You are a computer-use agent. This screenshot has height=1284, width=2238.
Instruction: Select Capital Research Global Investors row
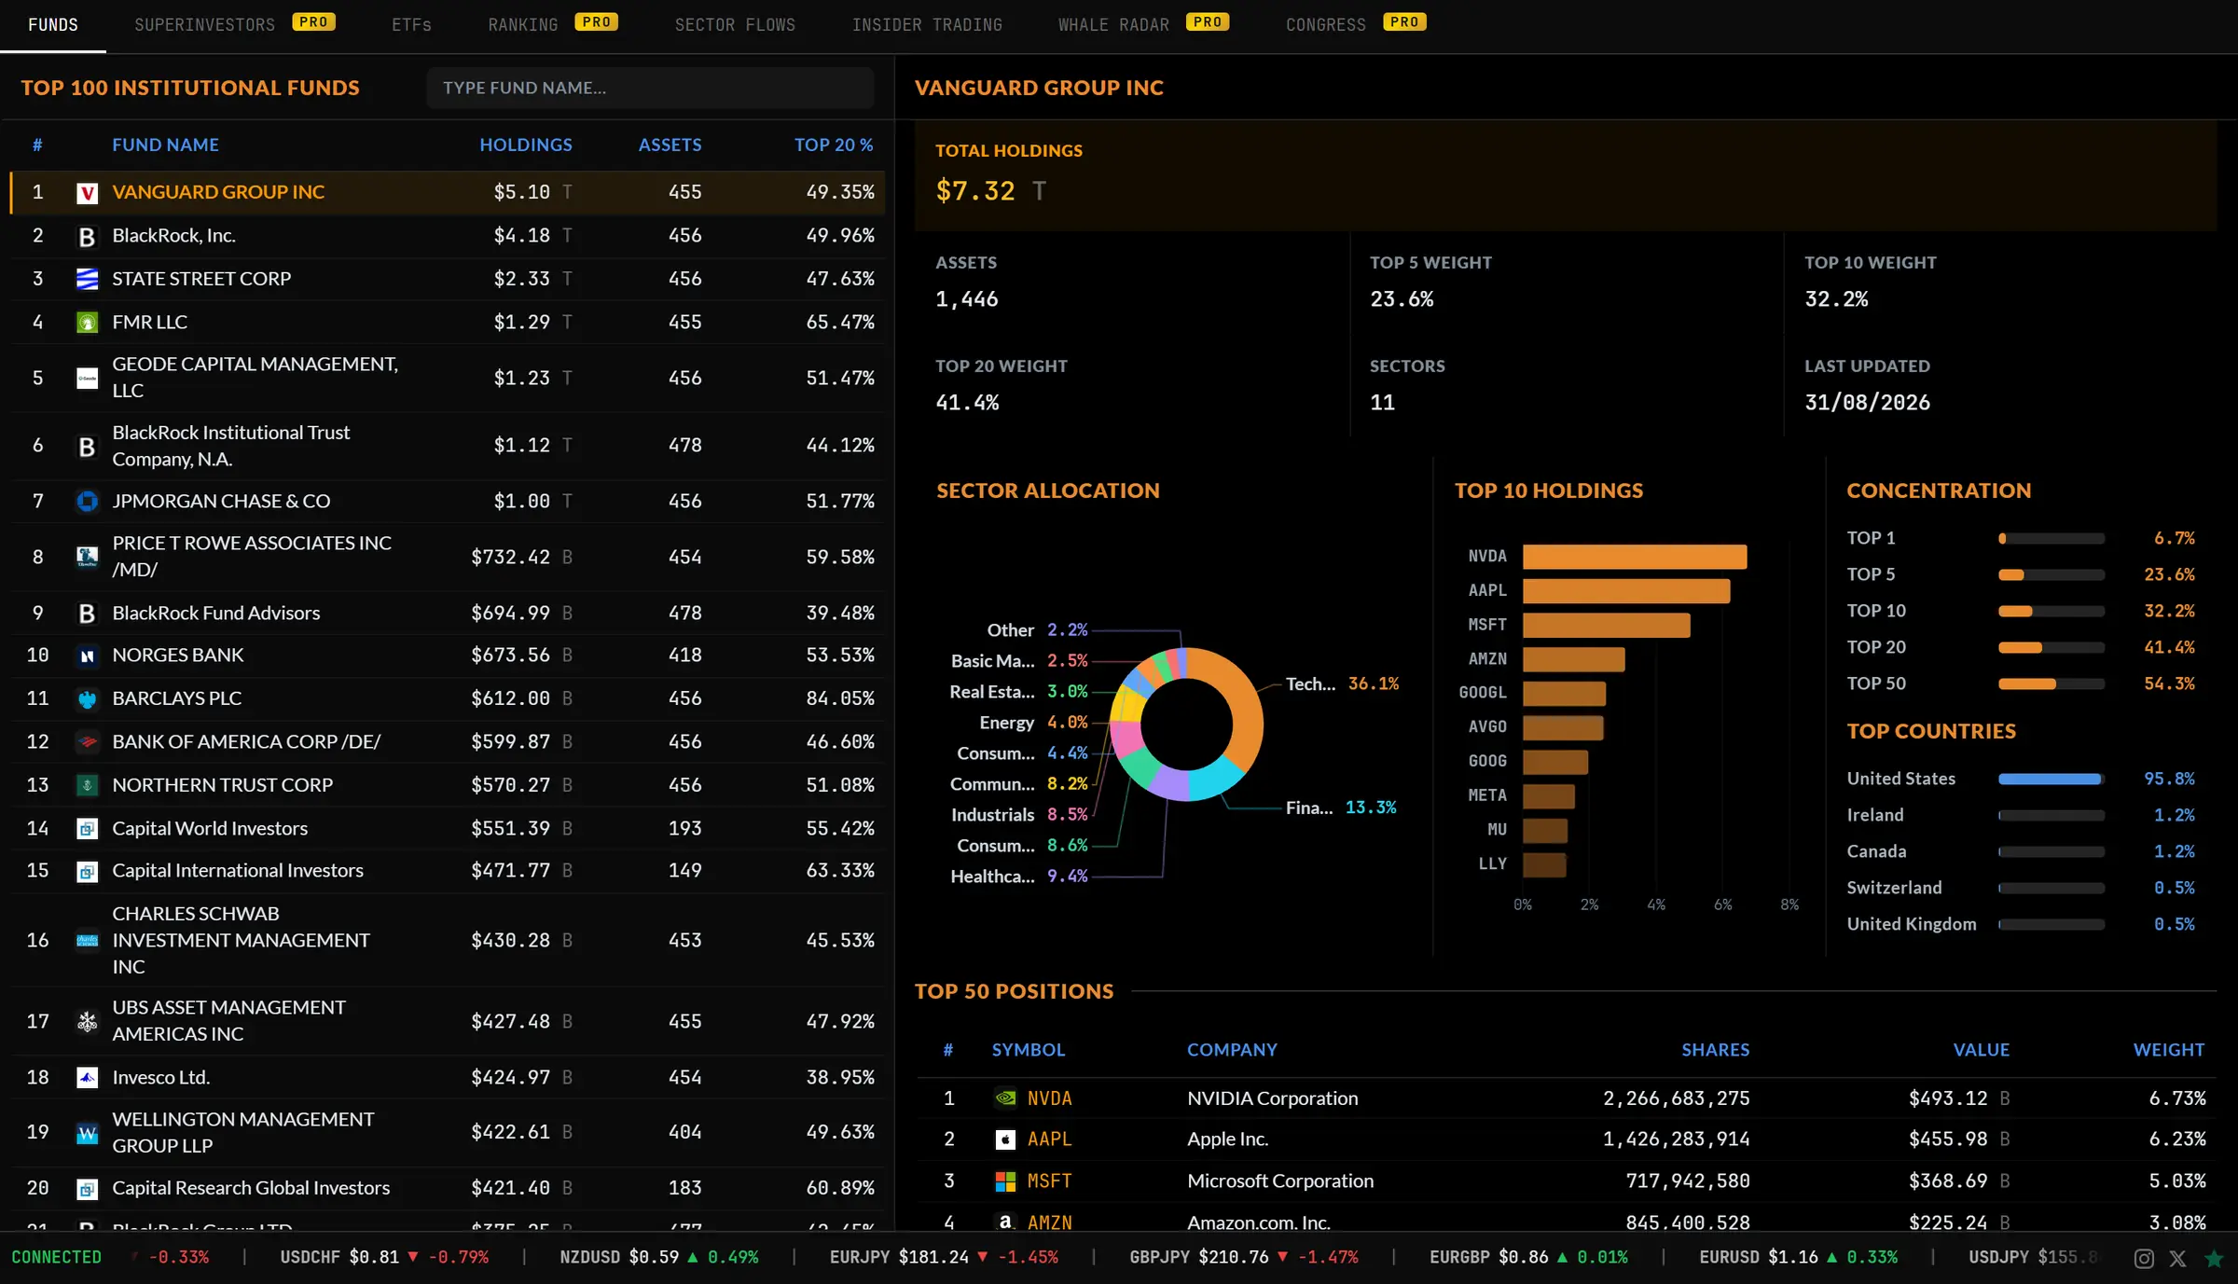(x=448, y=1188)
